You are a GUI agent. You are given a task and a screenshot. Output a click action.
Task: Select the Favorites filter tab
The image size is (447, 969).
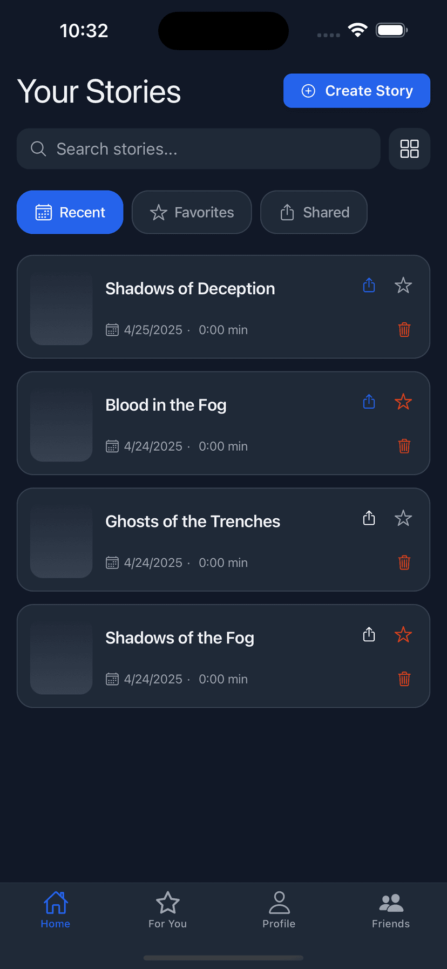[x=192, y=212]
